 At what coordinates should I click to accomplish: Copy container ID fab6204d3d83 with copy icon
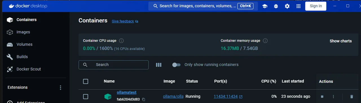[144, 99]
